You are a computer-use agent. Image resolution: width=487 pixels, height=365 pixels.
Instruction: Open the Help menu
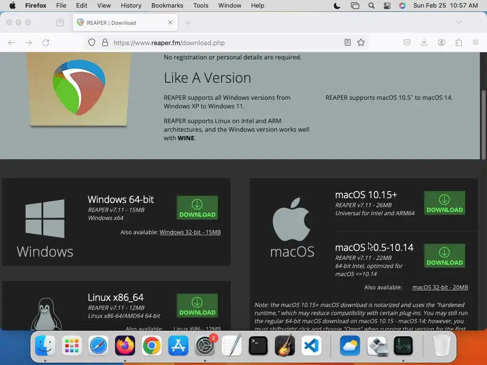pyautogui.click(x=257, y=5)
